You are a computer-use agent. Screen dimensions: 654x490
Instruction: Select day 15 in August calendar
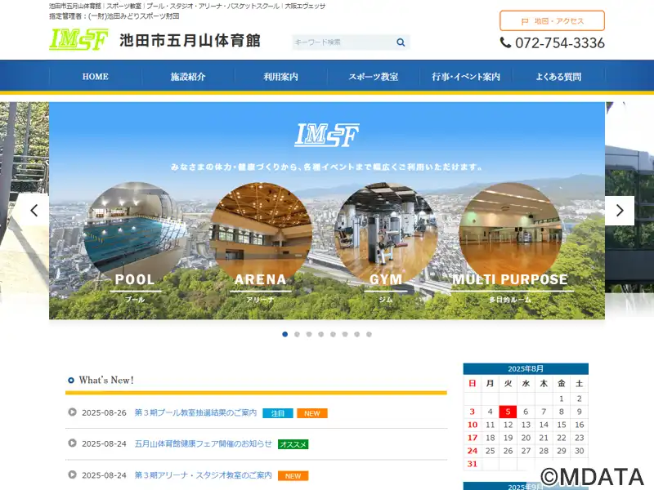click(562, 425)
